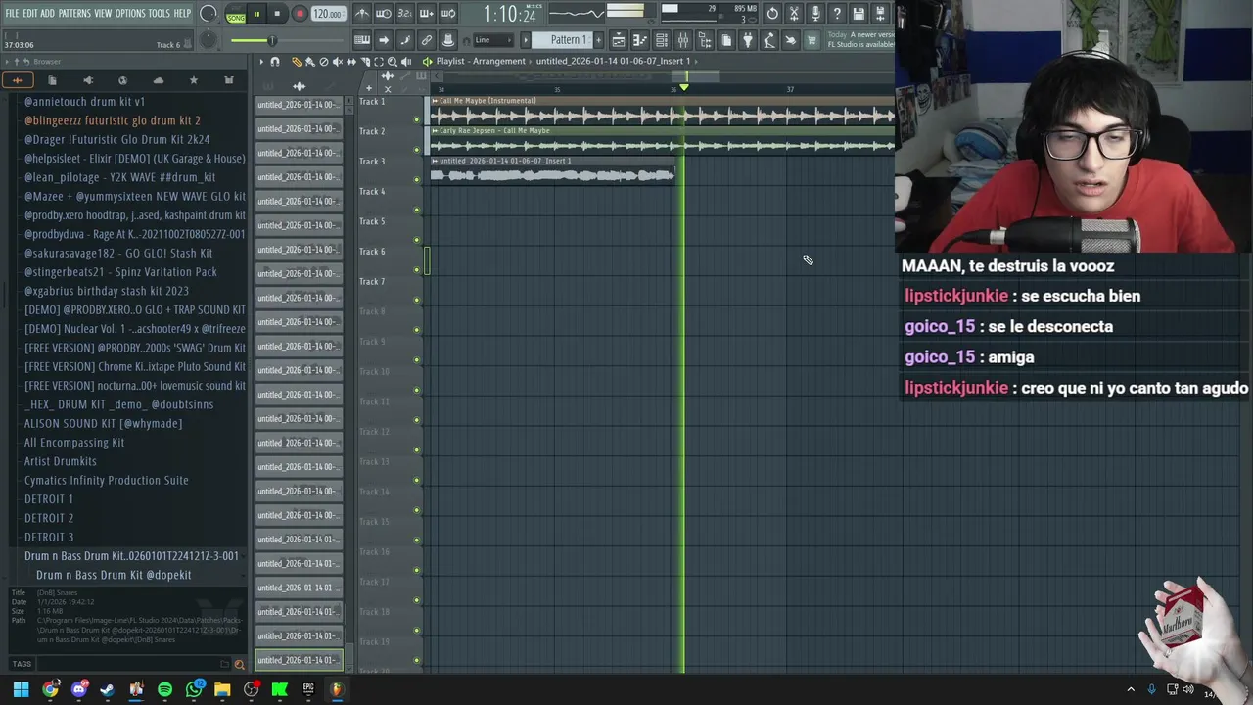Click browser search magnifier icon
This screenshot has height=705, width=1253.
pyautogui.click(x=239, y=664)
